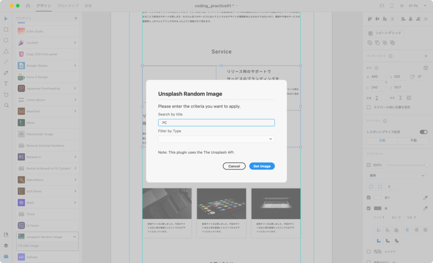Screen dimensions: 433x263
Task: Pick fill color with eyedropper
Action: tap(425, 197)
